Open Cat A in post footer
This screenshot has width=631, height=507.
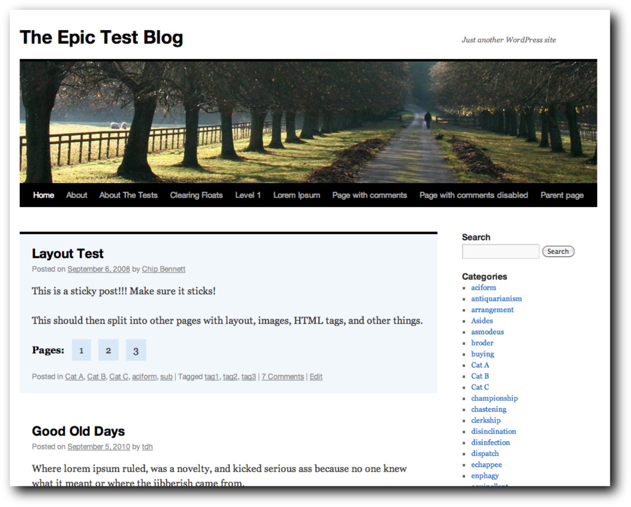tap(74, 376)
